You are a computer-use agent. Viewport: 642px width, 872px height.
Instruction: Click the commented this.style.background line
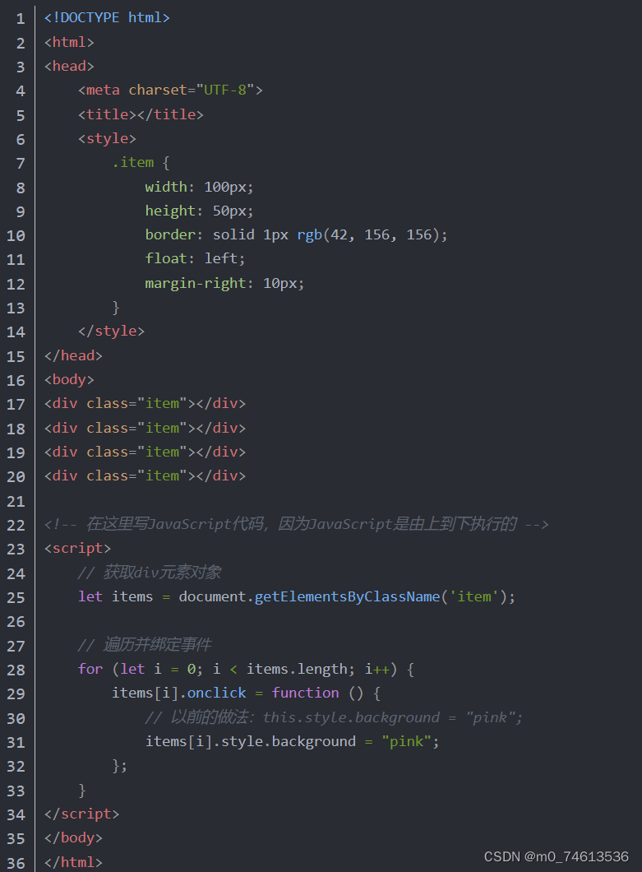click(334, 717)
